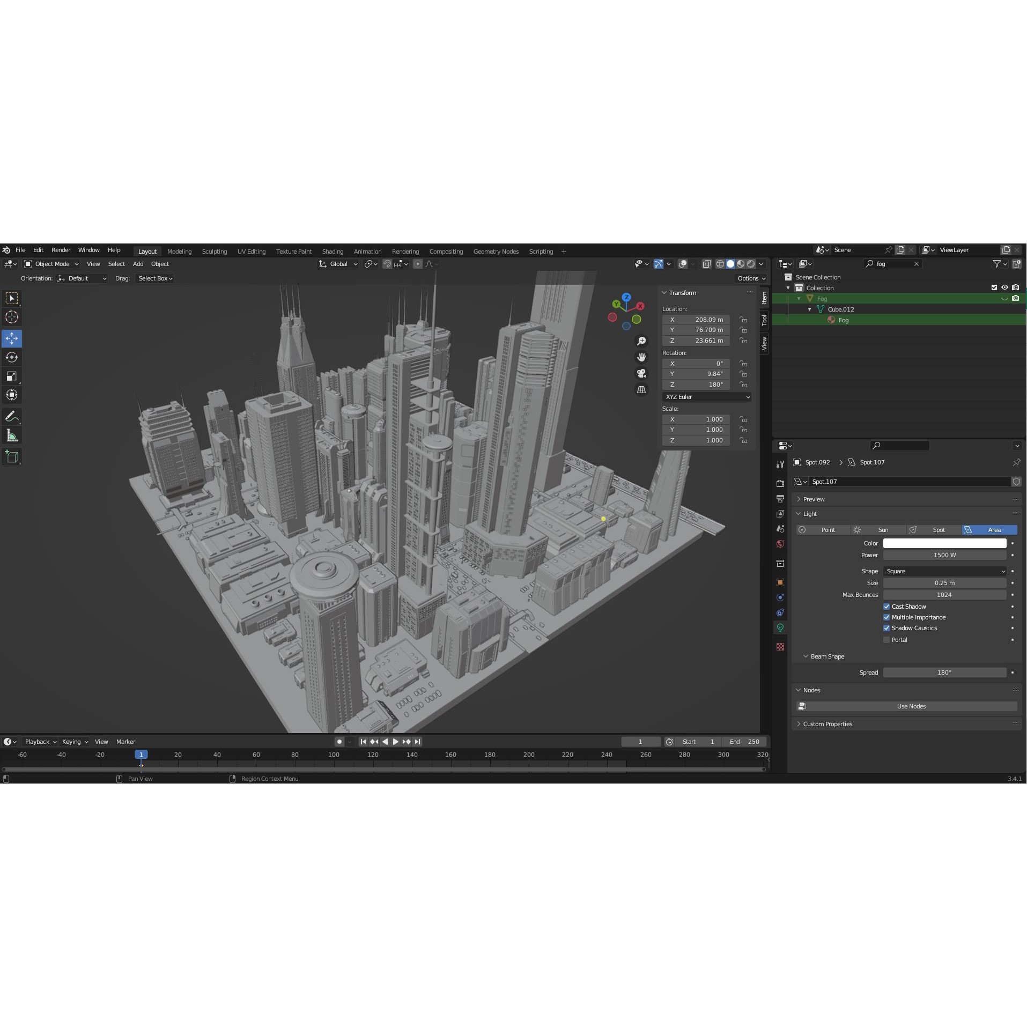
Task: Open the XYZ Euler rotation order dropdown
Action: tap(706, 397)
